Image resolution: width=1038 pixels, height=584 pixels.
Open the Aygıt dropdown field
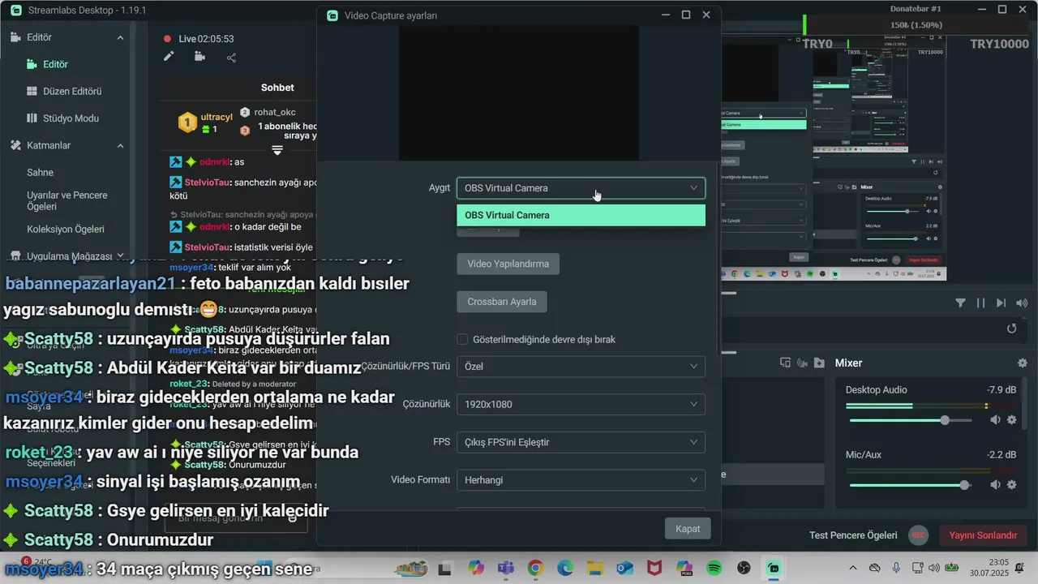[x=581, y=187]
